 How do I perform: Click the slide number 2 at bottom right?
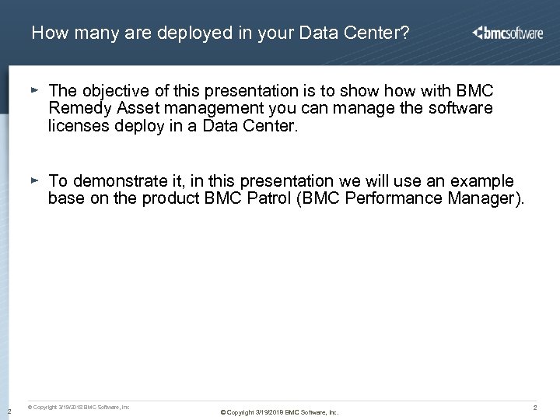coord(535,407)
